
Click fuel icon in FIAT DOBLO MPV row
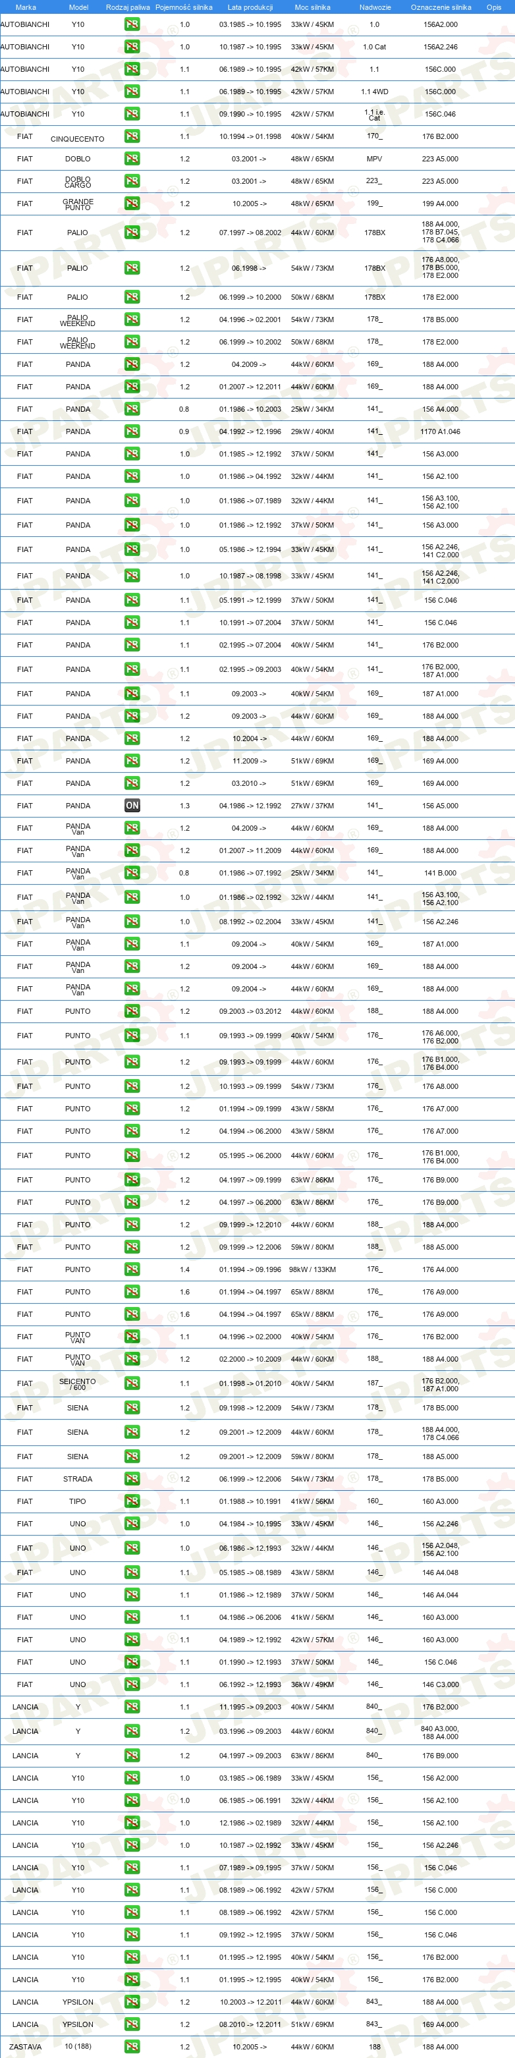132,159
